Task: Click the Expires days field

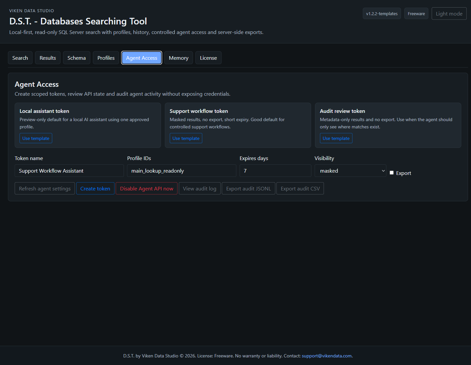Action: (x=275, y=171)
